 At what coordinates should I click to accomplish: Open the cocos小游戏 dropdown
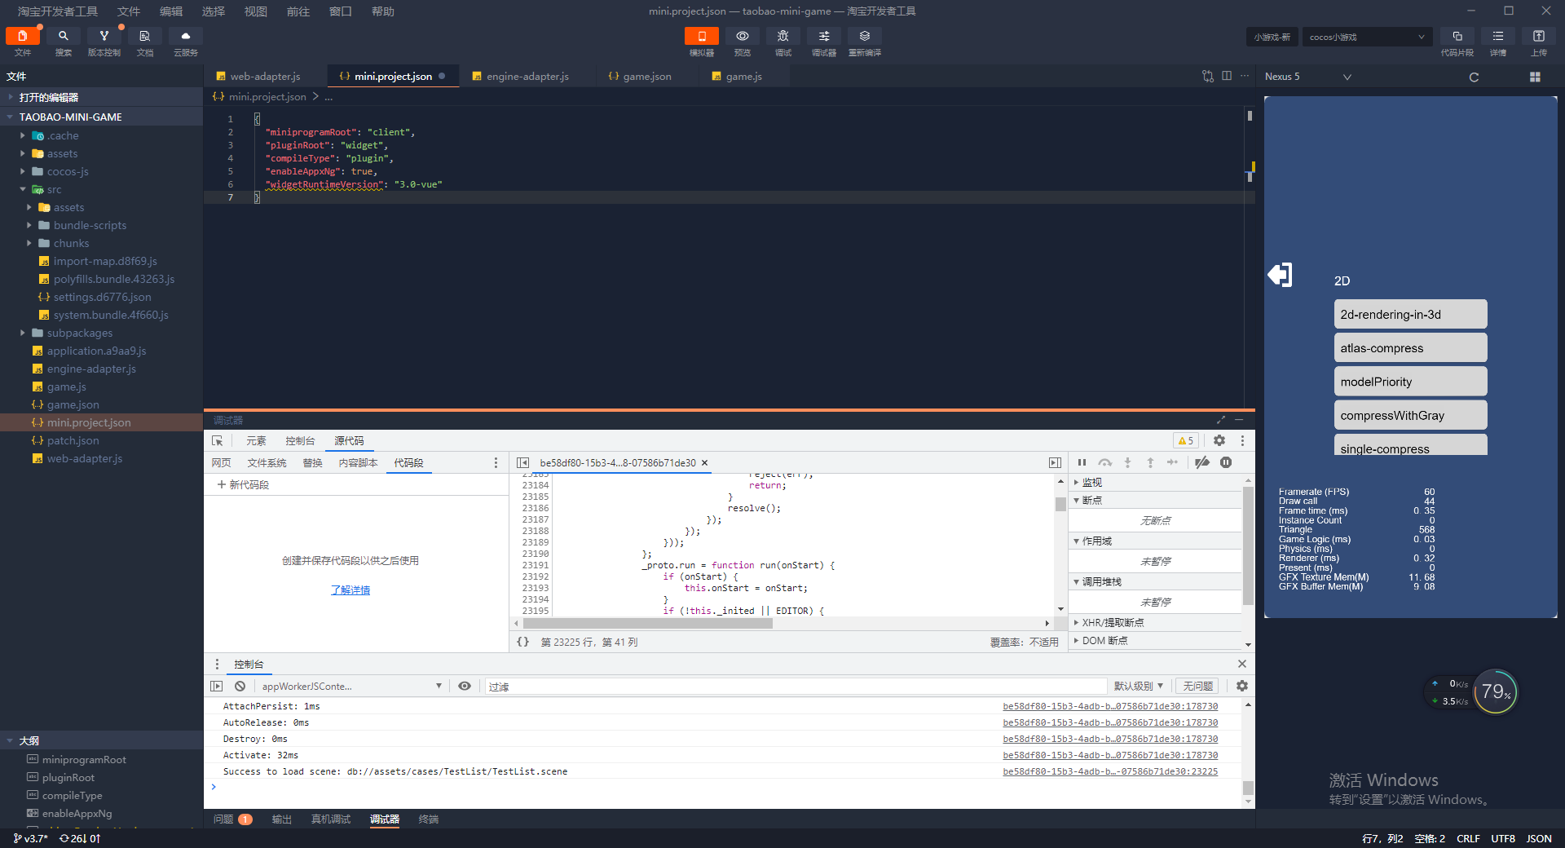tap(1367, 37)
